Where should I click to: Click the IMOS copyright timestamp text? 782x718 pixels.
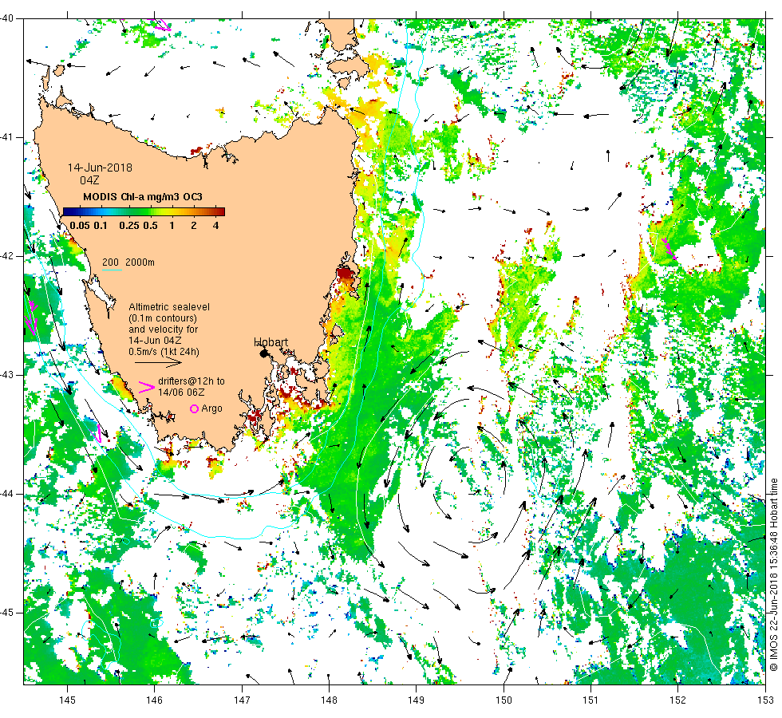pos(773,574)
